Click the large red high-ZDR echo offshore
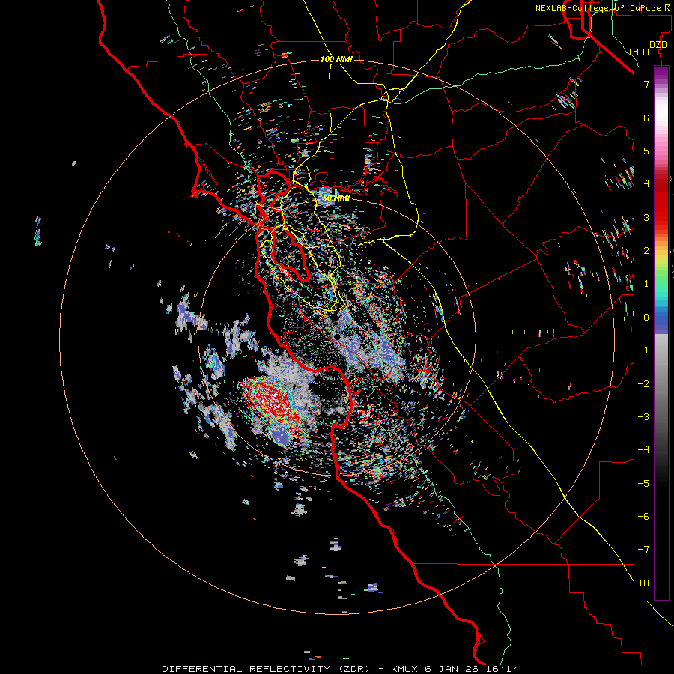Image resolution: width=674 pixels, height=674 pixels. pos(270,402)
